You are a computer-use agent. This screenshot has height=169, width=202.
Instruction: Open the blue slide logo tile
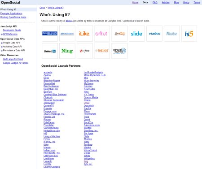tap(137, 34)
